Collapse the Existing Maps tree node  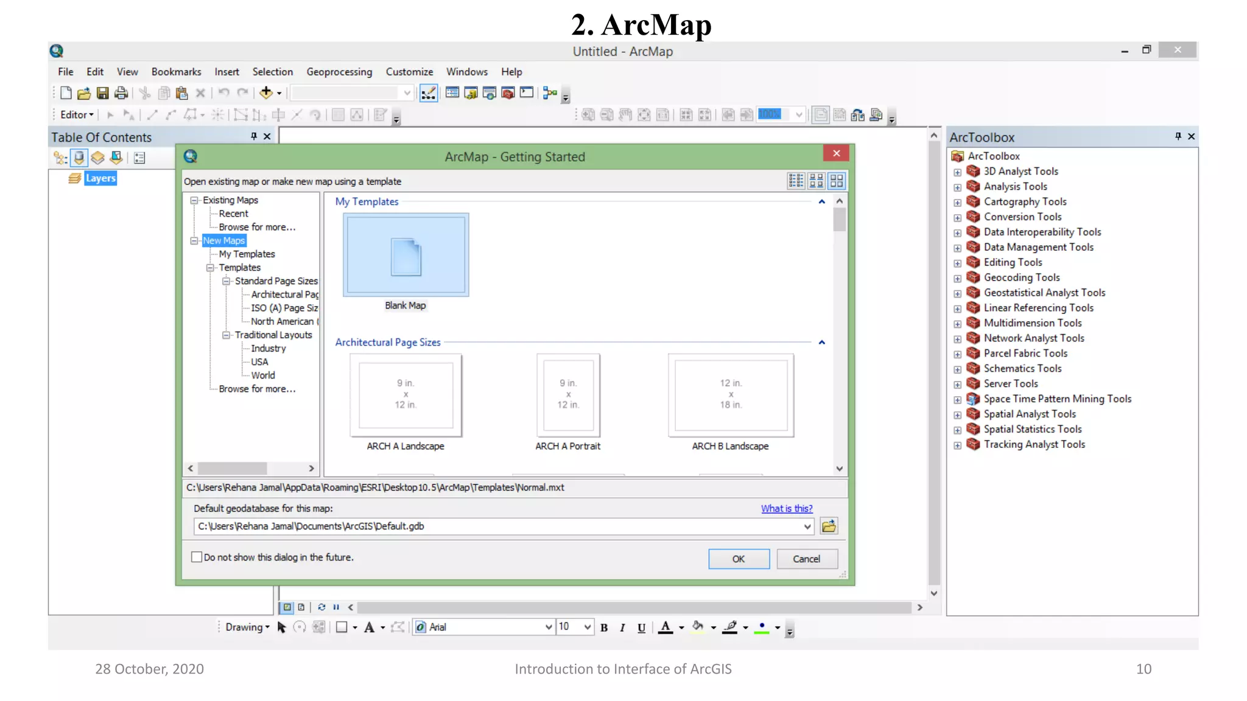click(x=194, y=200)
